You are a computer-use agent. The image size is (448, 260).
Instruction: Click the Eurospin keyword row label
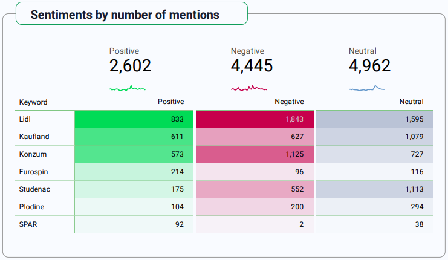[34, 172]
